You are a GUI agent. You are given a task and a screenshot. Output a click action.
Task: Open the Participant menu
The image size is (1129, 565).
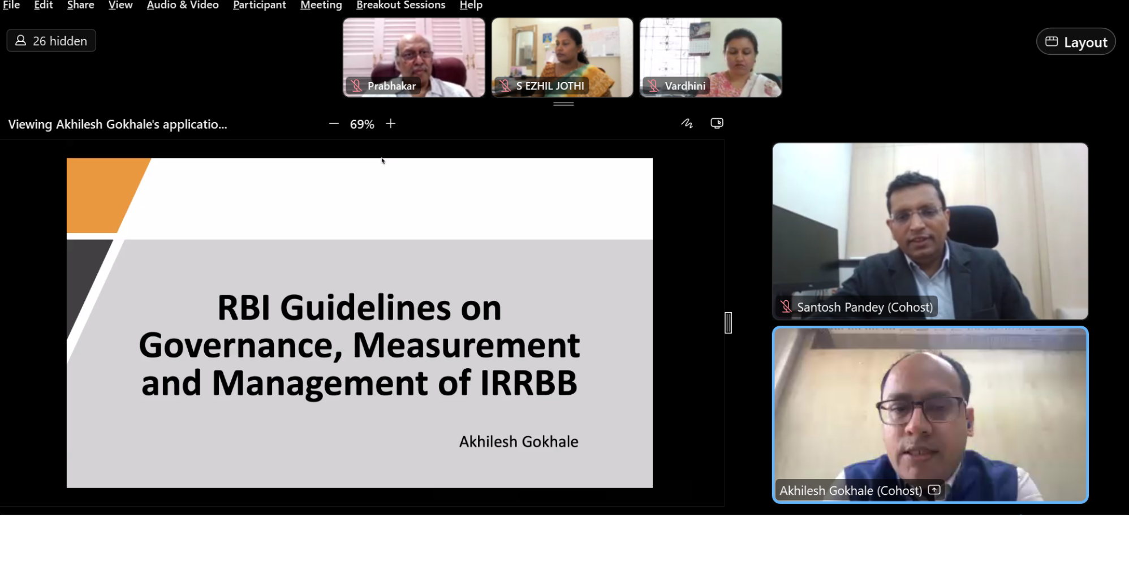pos(259,6)
